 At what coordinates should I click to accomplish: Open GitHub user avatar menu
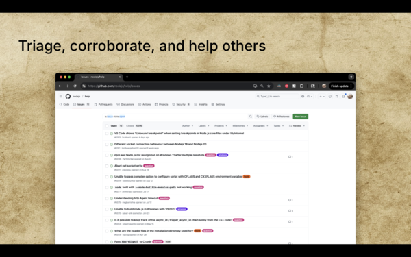pos(350,97)
